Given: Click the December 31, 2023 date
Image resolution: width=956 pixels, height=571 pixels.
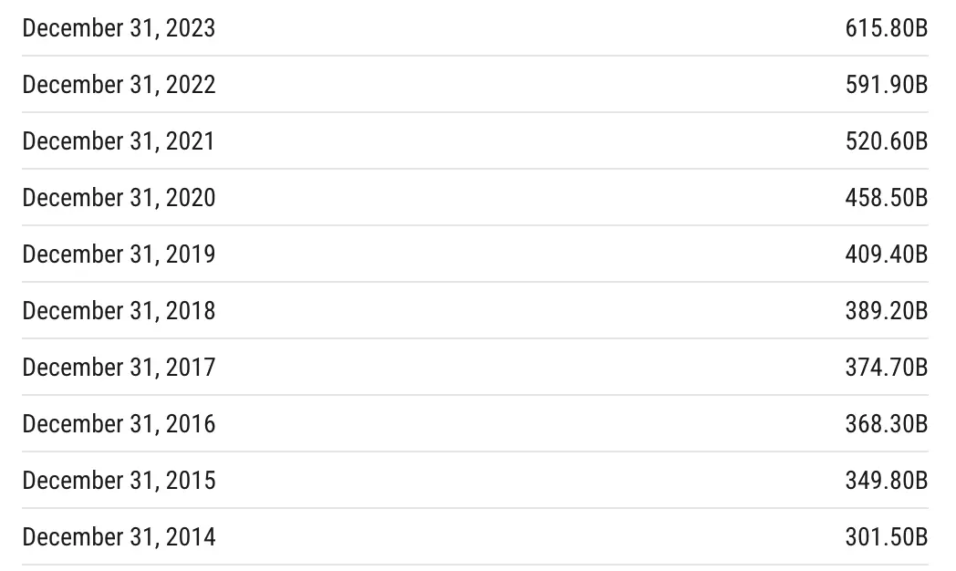Looking at the screenshot, I should click(x=119, y=28).
